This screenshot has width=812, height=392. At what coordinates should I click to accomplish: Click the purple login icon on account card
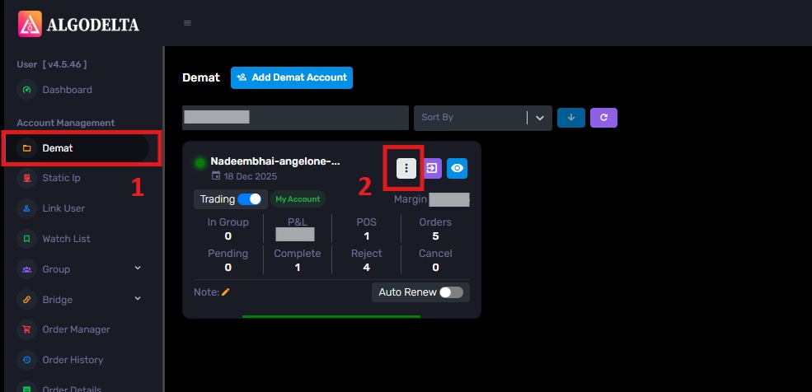click(x=432, y=168)
